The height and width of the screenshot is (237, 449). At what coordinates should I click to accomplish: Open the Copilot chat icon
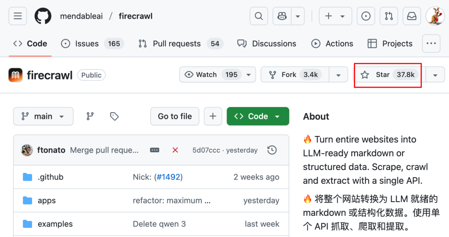click(x=282, y=16)
